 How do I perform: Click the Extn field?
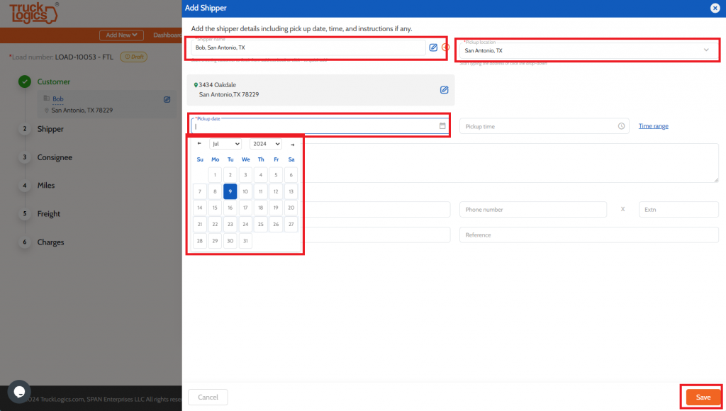(678, 209)
